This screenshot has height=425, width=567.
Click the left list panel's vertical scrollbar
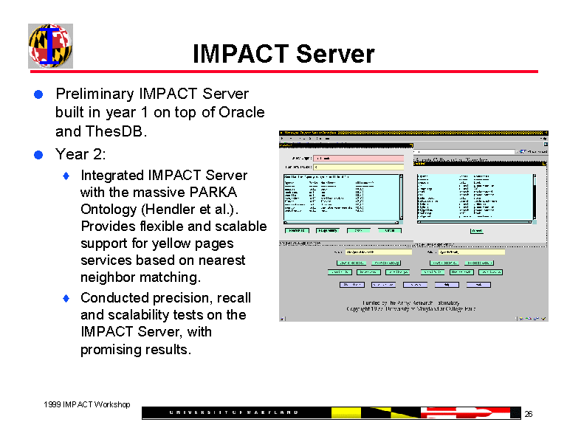click(x=402, y=197)
